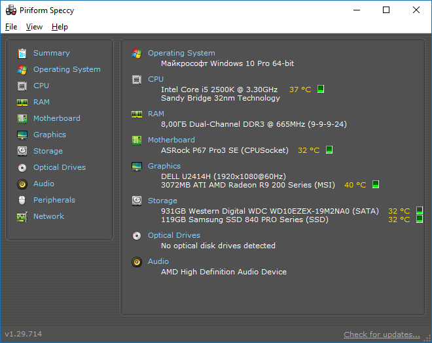Screen dimensions: 432x343
Task: Maximize the Speccy window
Action: 386,10
